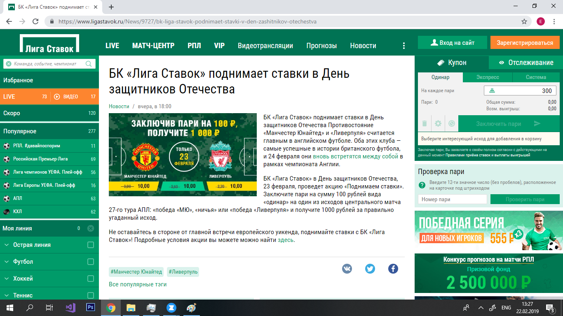Follow the 'здесь' link in the article

pos(286,240)
